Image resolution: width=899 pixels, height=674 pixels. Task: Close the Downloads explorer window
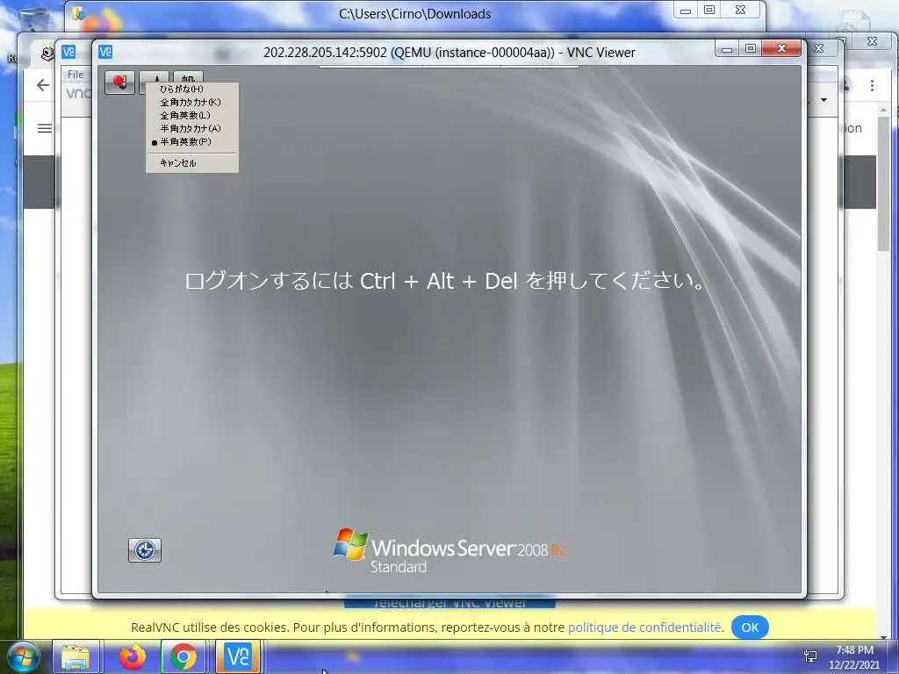(740, 11)
